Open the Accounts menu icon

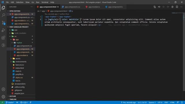point(3,89)
